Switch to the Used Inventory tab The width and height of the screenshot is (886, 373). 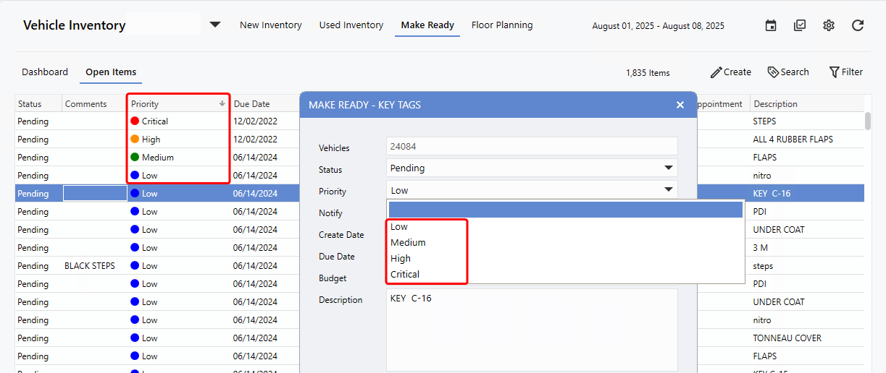(x=351, y=25)
